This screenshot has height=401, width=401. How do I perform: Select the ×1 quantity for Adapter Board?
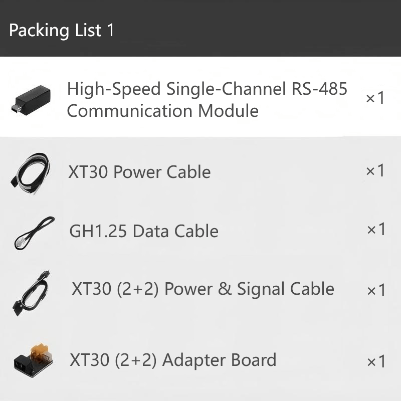376,361
